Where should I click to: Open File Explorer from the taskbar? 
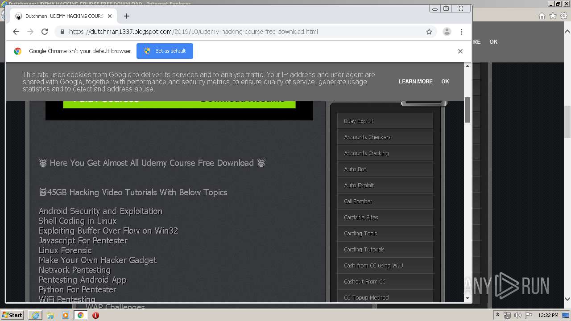(50, 315)
